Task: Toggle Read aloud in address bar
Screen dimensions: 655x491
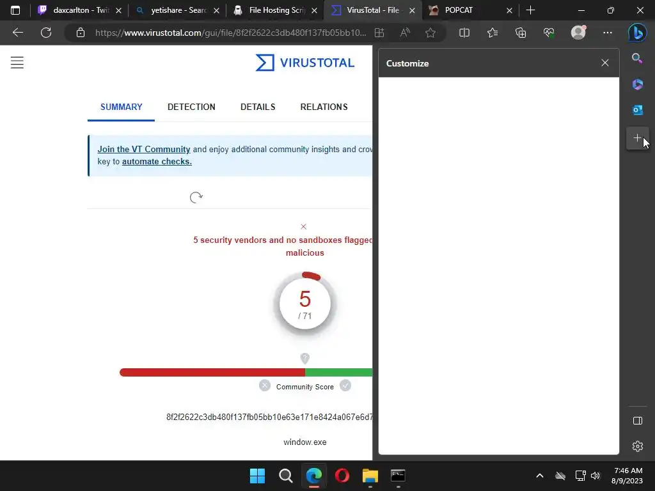Action: [x=405, y=33]
